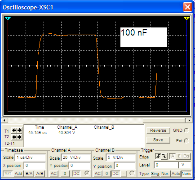Set Channel B coupling to 0
The width and height of the screenshot is (195, 180).
pyautogui.click(x=106, y=174)
